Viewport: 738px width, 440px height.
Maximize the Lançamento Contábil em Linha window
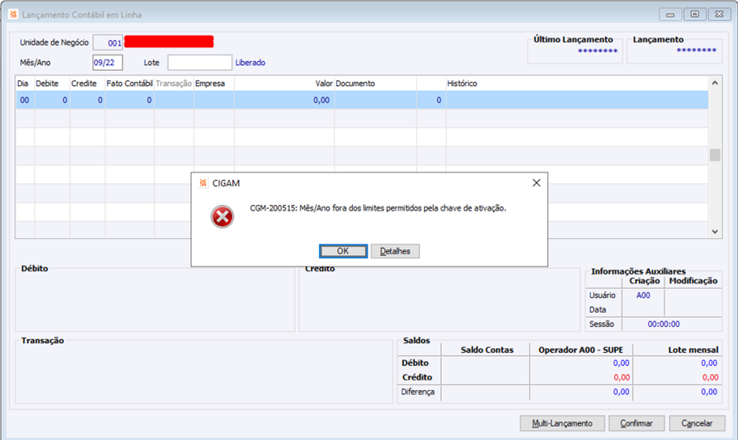[x=695, y=15]
